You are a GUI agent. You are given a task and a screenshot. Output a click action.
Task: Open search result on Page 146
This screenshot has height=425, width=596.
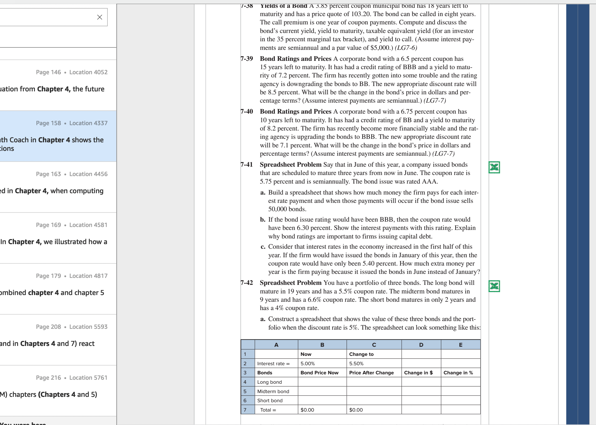[58, 85]
